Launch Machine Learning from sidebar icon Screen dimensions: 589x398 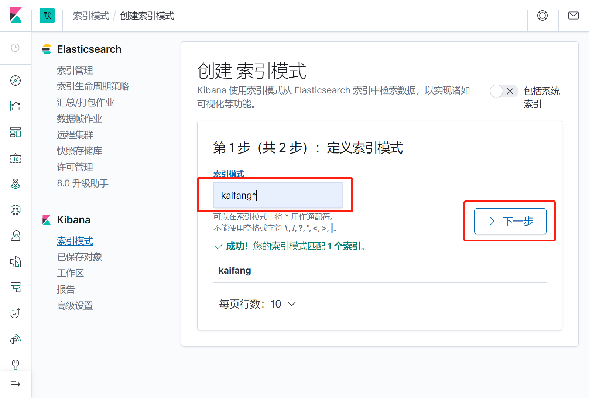16,210
